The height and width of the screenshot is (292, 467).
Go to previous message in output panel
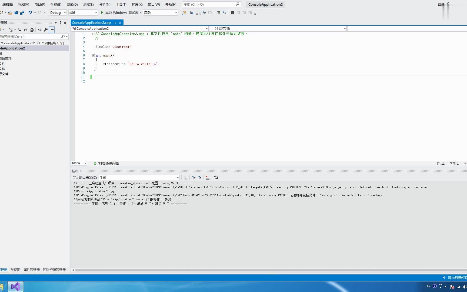pyautogui.click(x=194, y=178)
